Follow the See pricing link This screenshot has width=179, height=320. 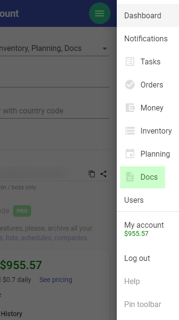click(x=56, y=280)
